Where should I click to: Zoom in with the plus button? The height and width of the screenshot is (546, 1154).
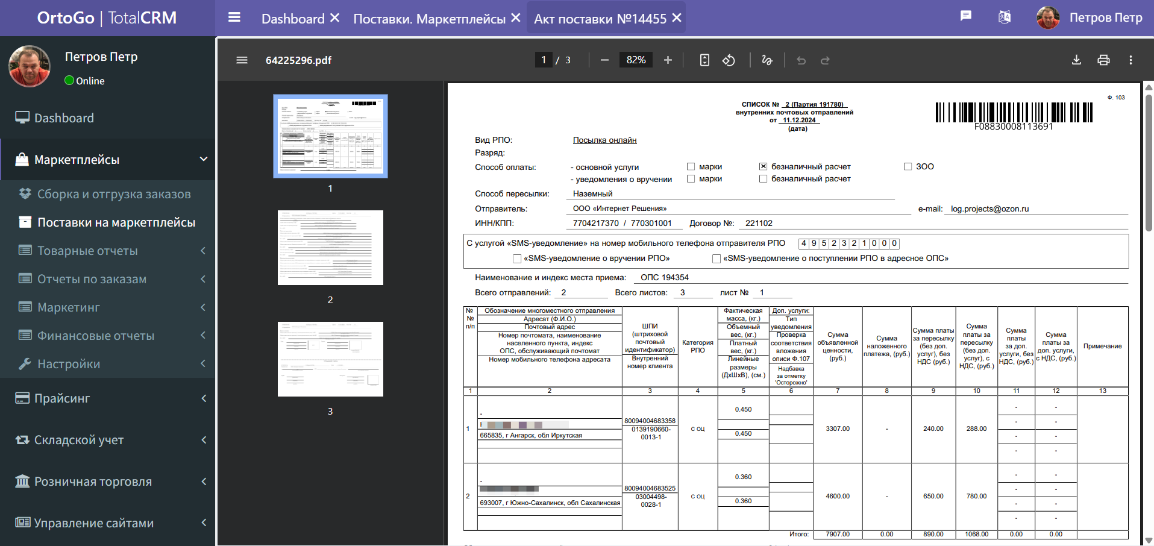pos(668,60)
